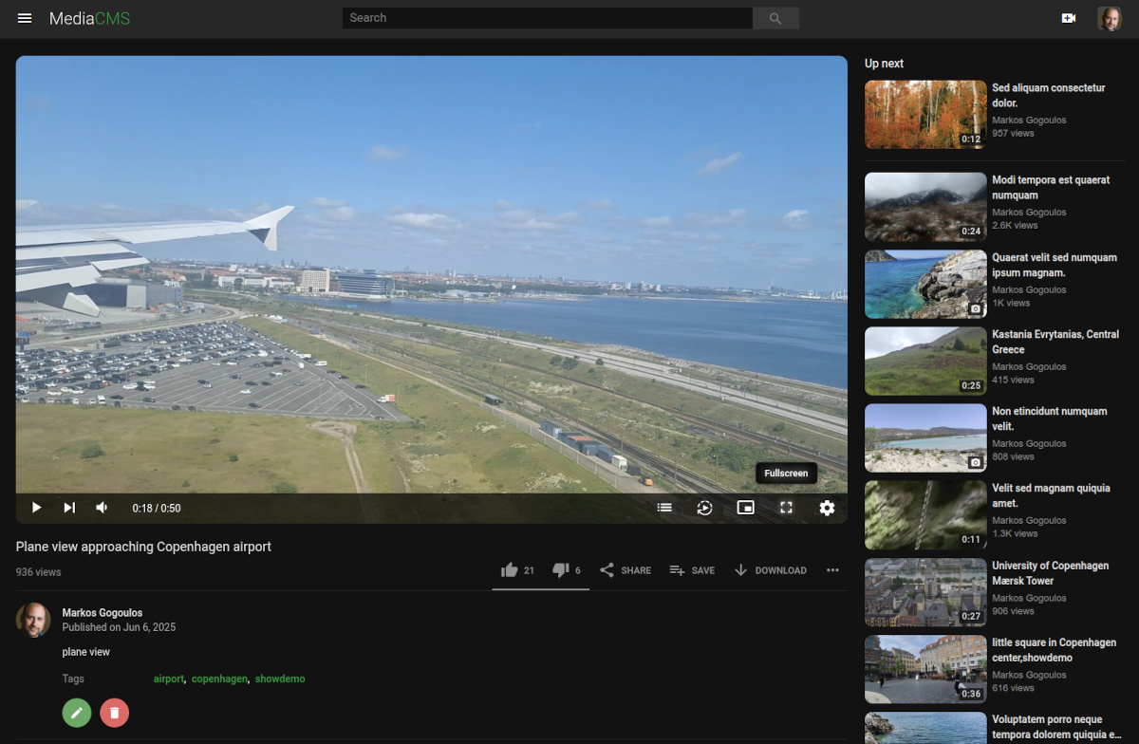Skip to next video in player

point(69,508)
